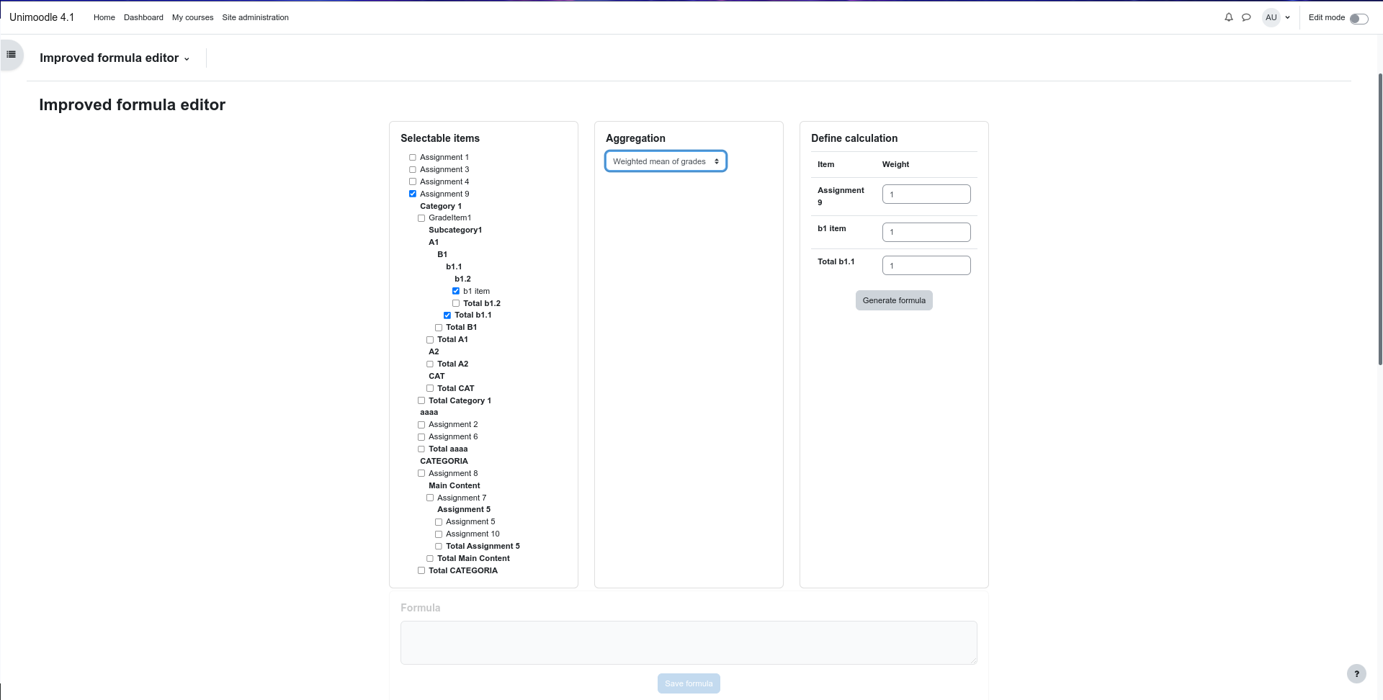Check the Assignment 4 checkbox
The height and width of the screenshot is (700, 1383).
click(x=413, y=182)
